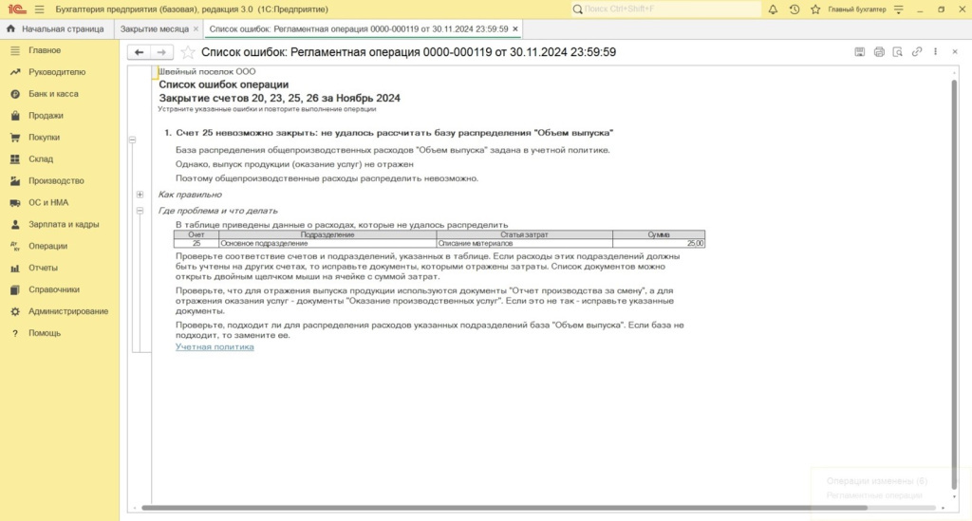Go back with left arrow button
This screenshot has height=521, width=972.
click(139, 52)
